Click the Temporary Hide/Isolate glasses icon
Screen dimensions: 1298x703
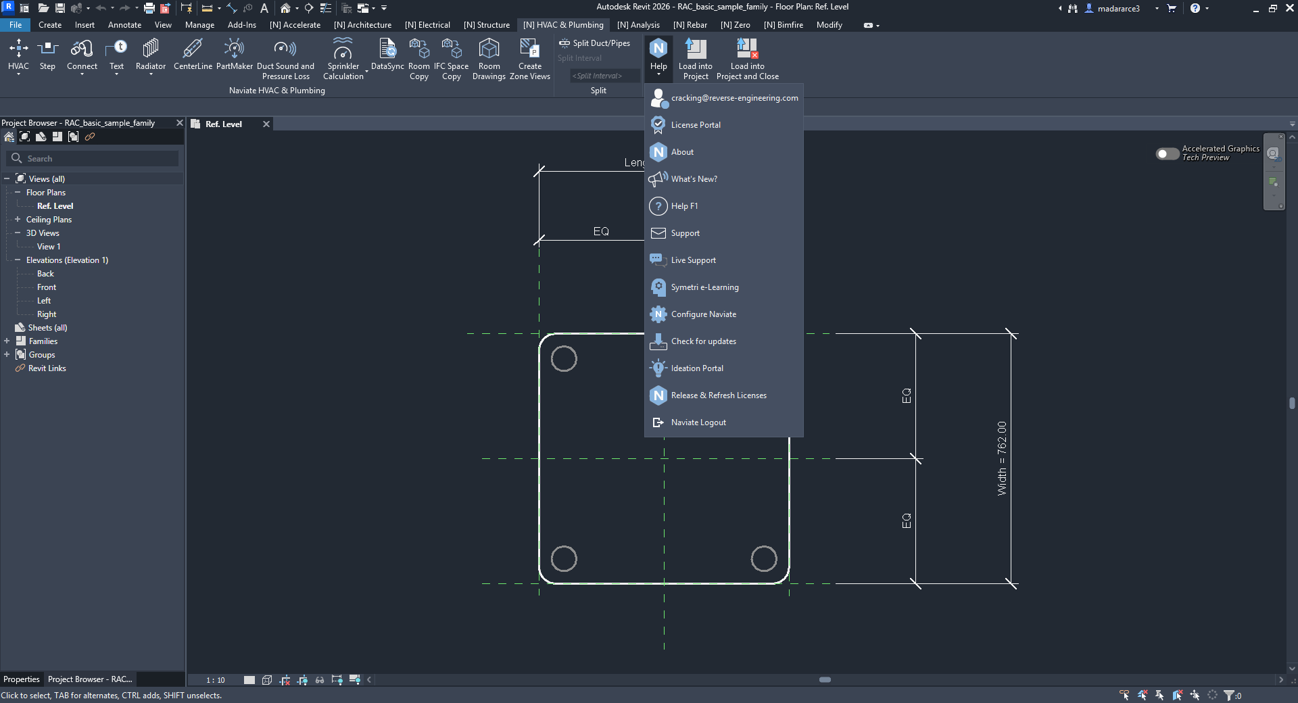pyautogui.click(x=320, y=680)
